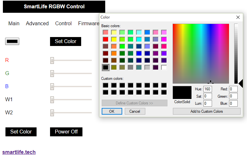Select light violet swatch in top row
Image resolution: width=247 pixels, height=159 pixels.
(x=164, y=32)
